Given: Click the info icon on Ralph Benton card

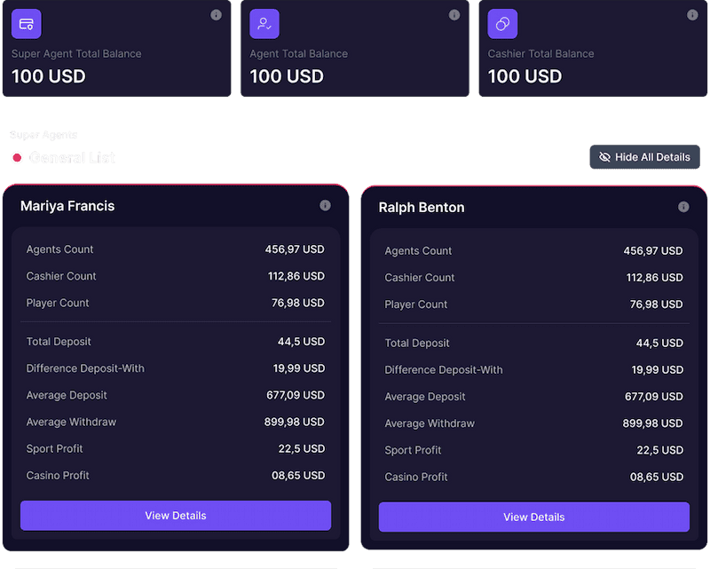Looking at the screenshot, I should pos(683,207).
